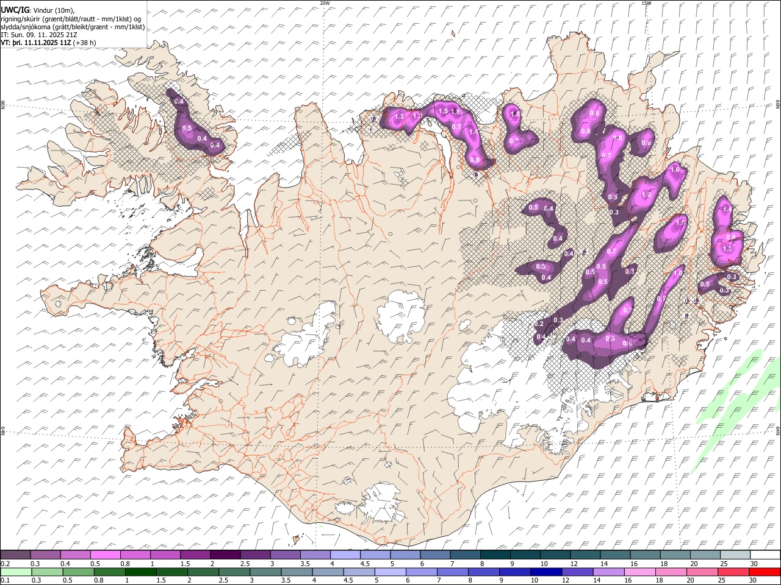Viewport: 781px width, 585px height.
Task: Choose the dark teal upper swatch labeled 8
Action: [x=495, y=555]
